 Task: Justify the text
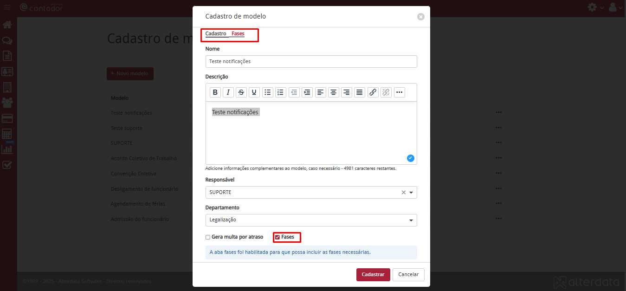[359, 92]
